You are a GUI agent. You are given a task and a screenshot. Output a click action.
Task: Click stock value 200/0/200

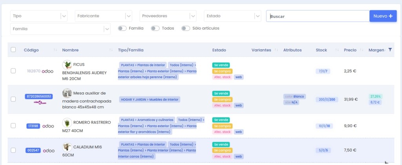click(x=327, y=99)
